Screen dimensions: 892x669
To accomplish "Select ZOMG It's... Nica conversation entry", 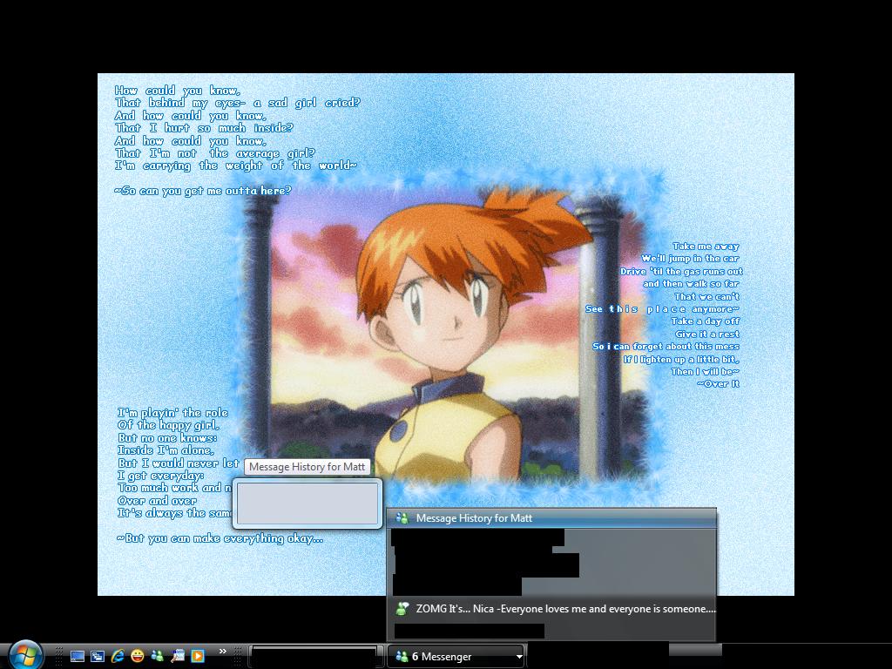I will (x=551, y=609).
